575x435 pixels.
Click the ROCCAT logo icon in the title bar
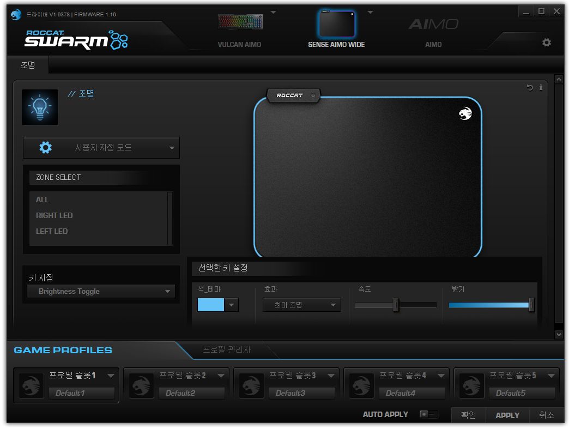[16, 15]
